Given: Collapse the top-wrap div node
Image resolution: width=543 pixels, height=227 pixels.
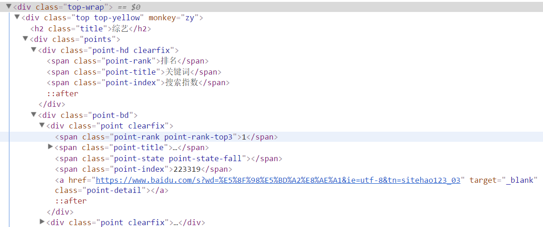Looking at the screenshot, I should [9, 6].
